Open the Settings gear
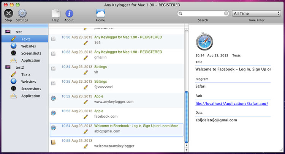285x154 pixels. pyautogui.click(x=22, y=14)
